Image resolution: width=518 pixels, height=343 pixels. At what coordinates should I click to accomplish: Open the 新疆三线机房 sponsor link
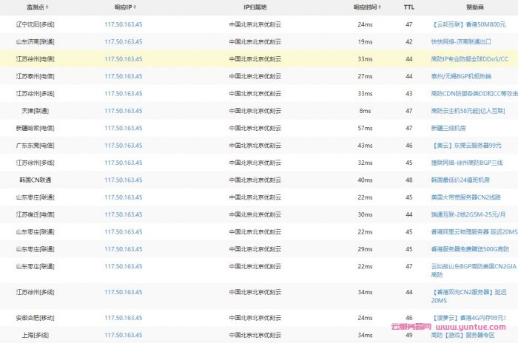tap(453, 128)
